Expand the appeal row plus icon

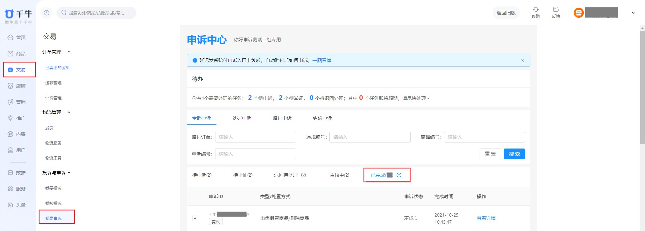(195, 219)
